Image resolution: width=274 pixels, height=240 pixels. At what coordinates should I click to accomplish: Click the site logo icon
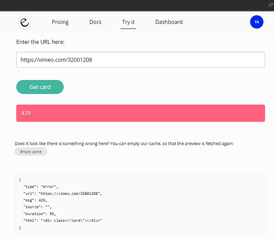pos(24,23)
